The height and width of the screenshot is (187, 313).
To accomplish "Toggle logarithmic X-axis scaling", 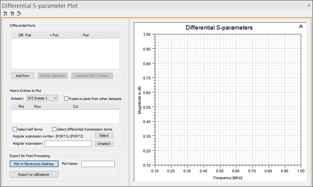I will pos(5,13).
